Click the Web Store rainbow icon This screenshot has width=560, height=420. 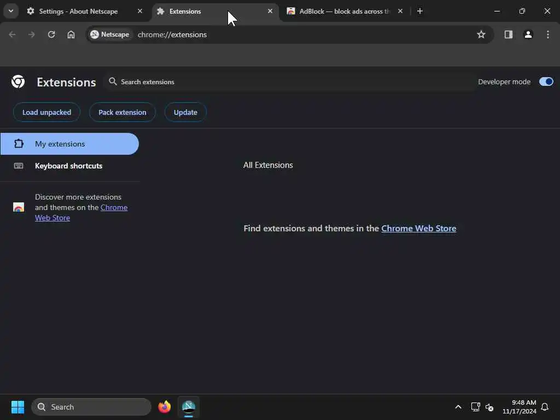click(19, 207)
